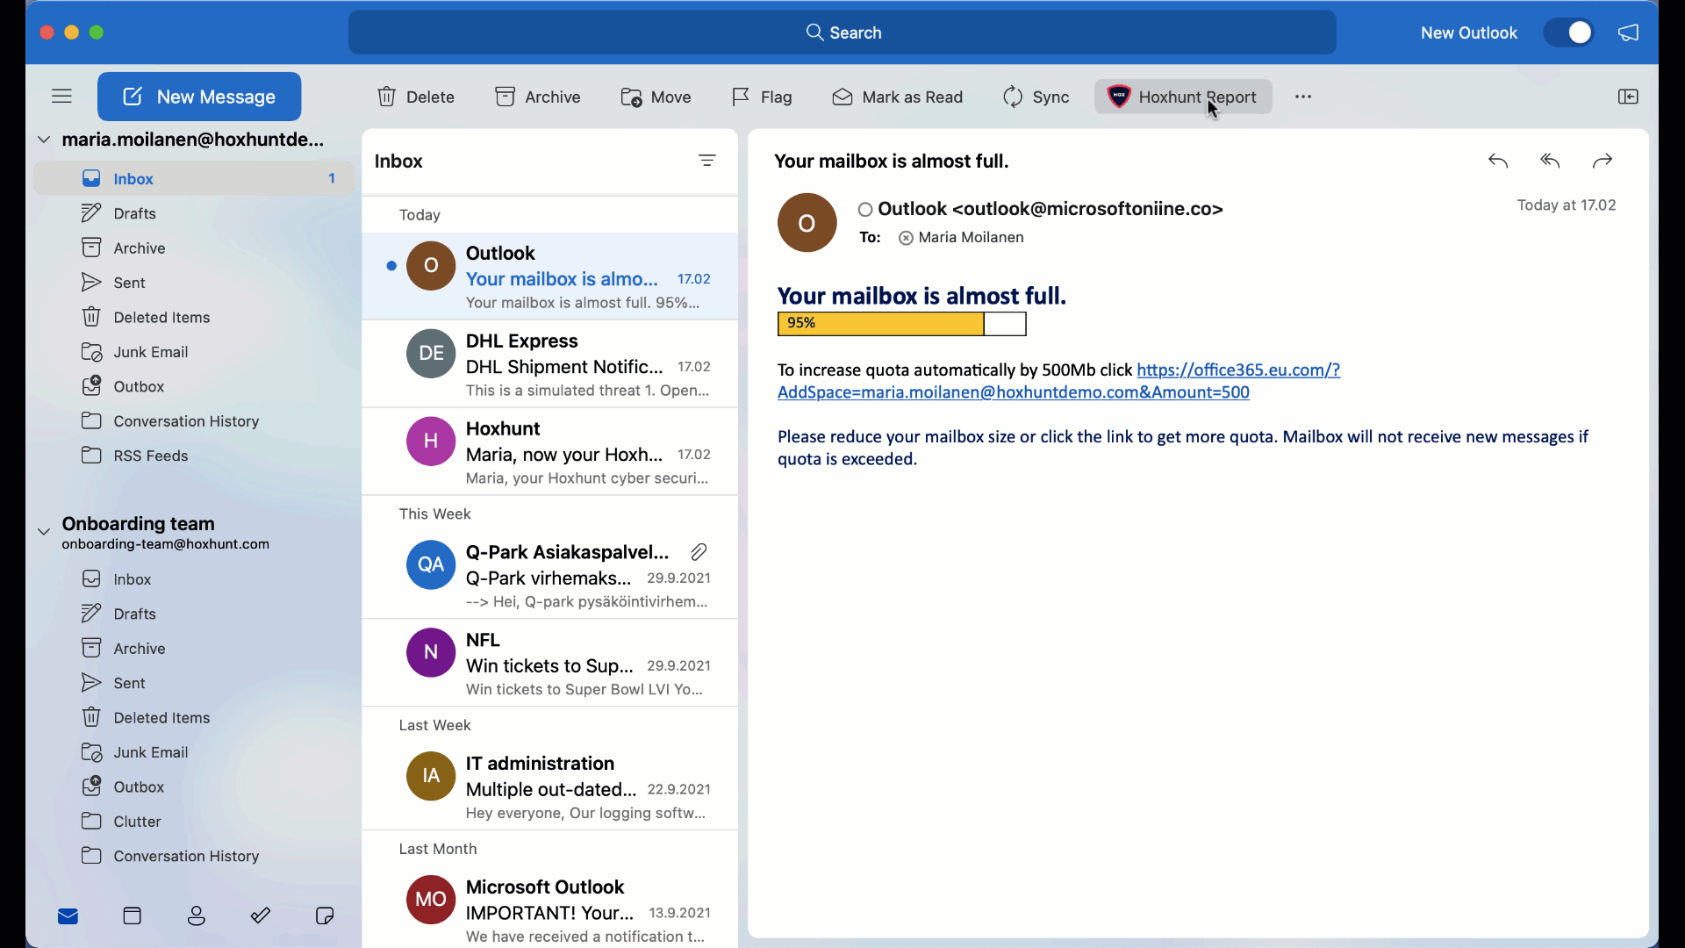Open the Hoxhunt email to Maria

[x=550, y=452]
